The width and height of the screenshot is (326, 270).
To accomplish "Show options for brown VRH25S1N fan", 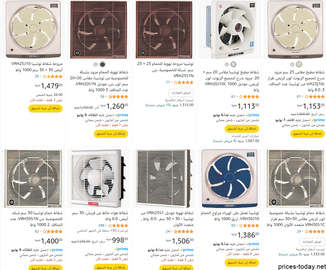I will point(181,93).
